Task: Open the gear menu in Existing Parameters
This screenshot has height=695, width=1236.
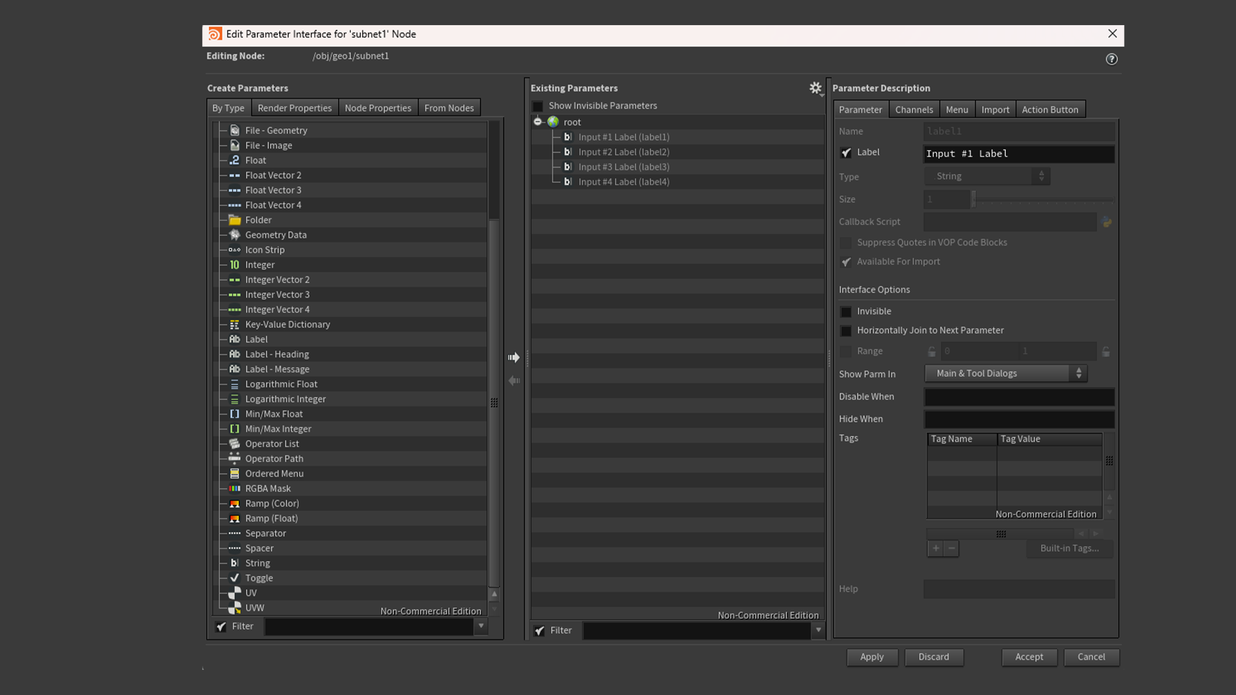Action: click(816, 88)
